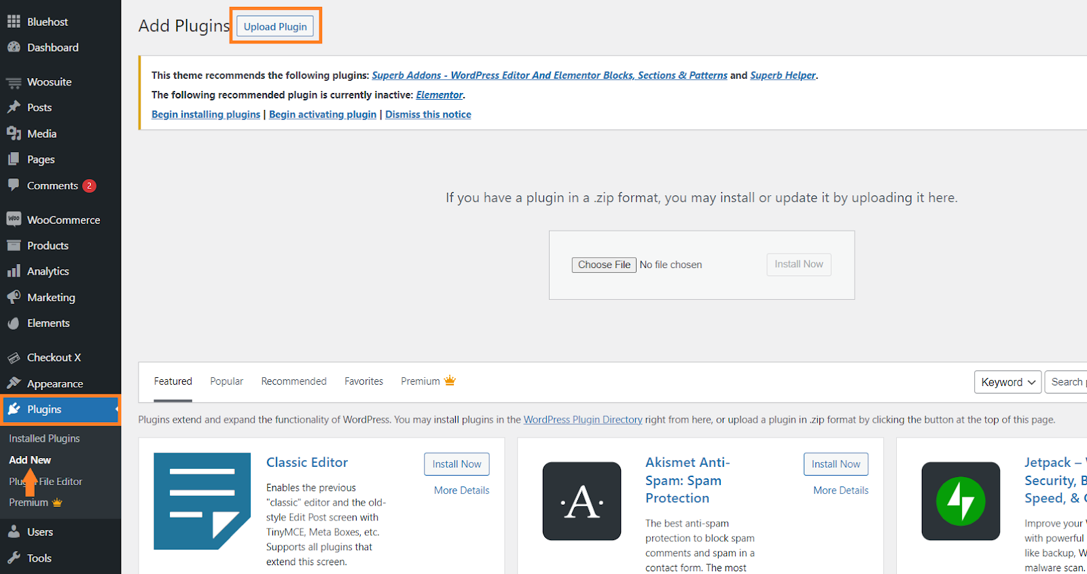Click the Choose File button
The width and height of the screenshot is (1087, 574).
click(x=604, y=265)
